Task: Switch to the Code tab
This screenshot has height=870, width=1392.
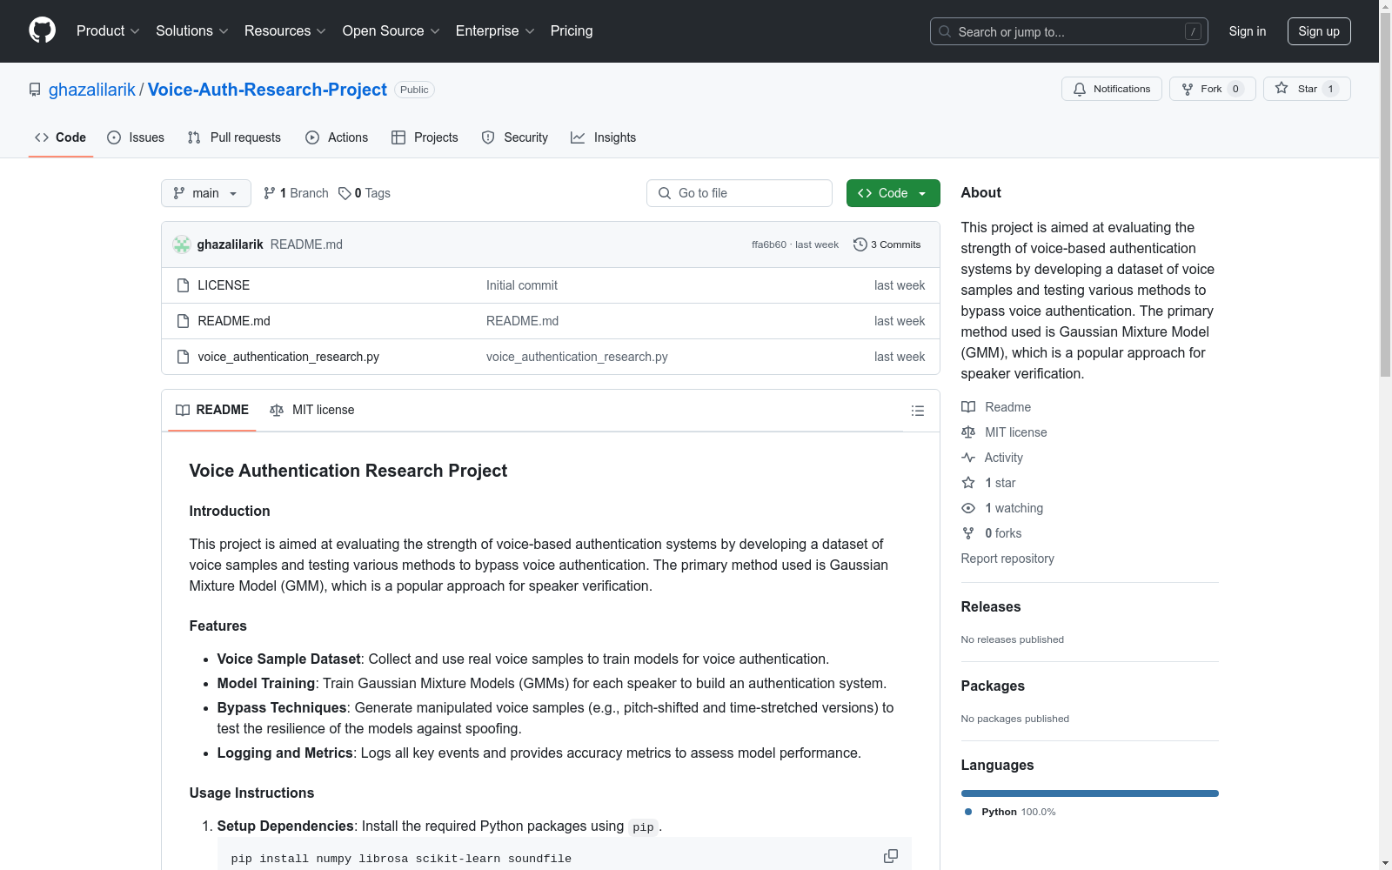Action: click(x=61, y=137)
